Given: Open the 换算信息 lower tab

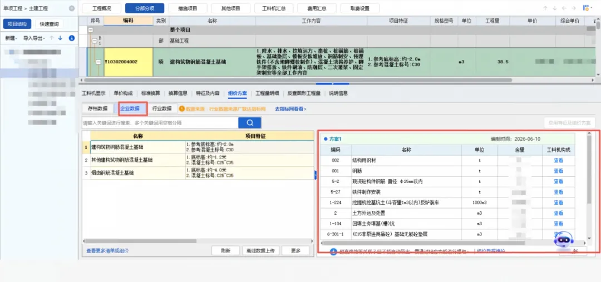Looking at the screenshot, I should pyautogui.click(x=178, y=93).
